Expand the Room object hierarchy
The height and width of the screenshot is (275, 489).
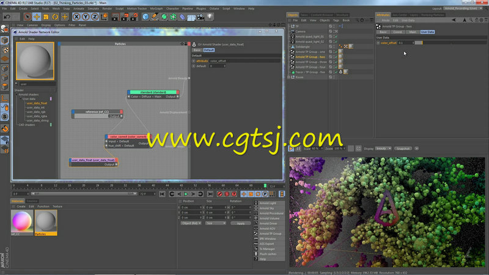[289, 77]
